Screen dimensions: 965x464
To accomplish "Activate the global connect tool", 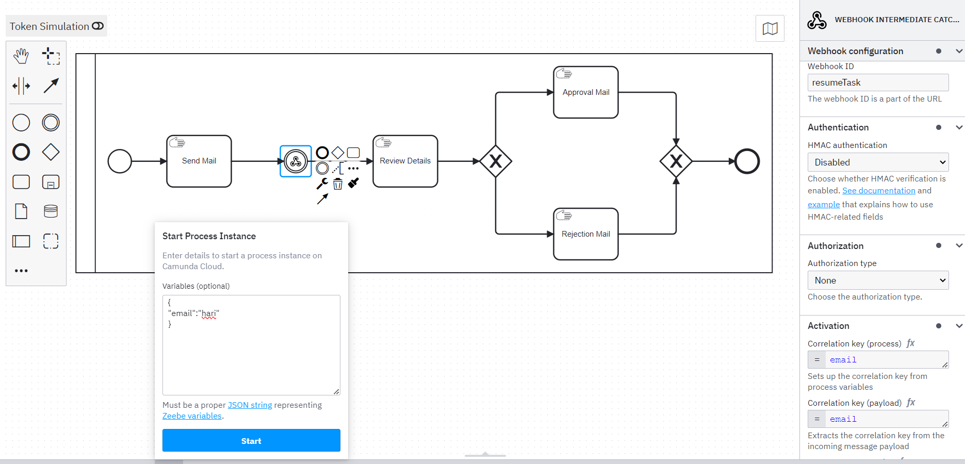I will click(51, 86).
